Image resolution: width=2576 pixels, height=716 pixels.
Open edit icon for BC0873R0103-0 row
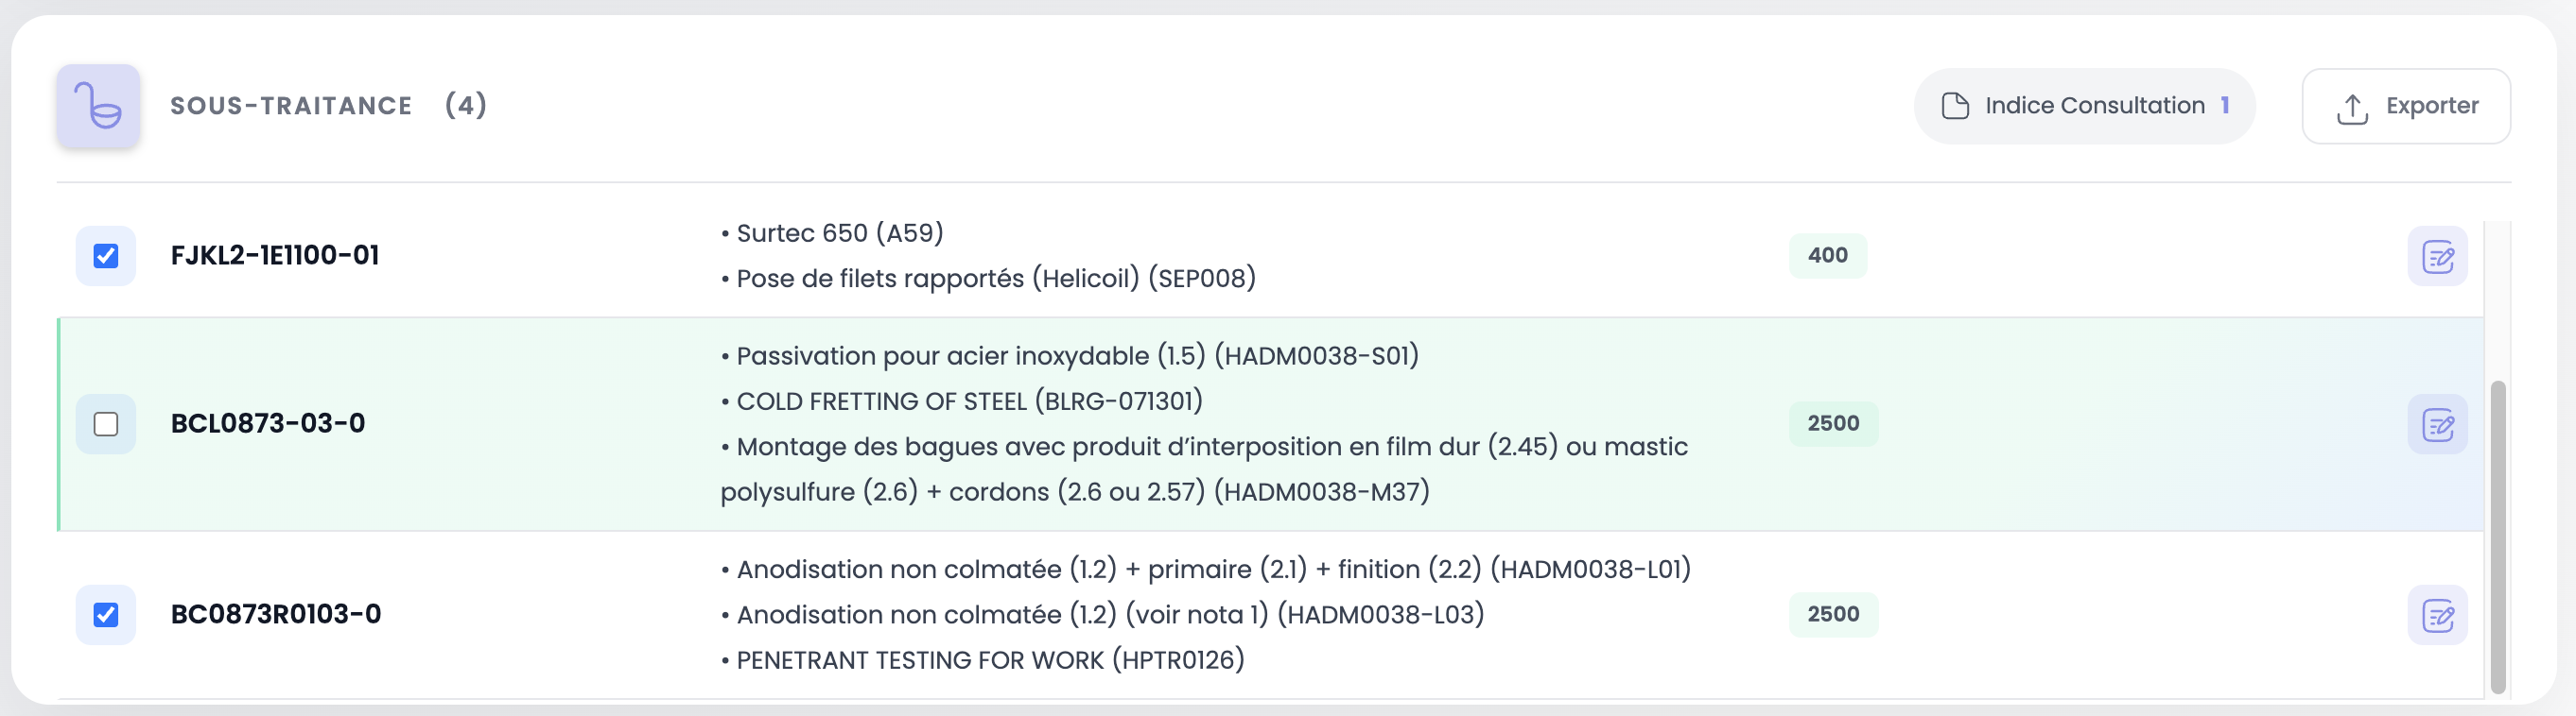tap(2437, 615)
